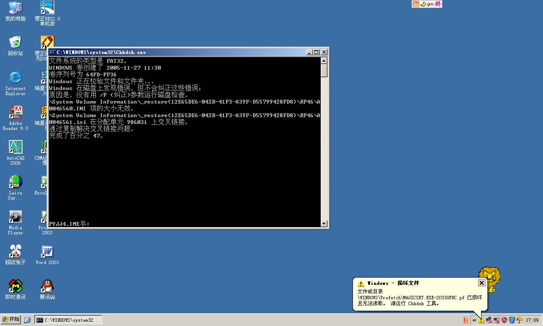Viewport: 543px width, 326px height.
Task: Click the 损坏文件 balloon message text
Action: [420, 298]
